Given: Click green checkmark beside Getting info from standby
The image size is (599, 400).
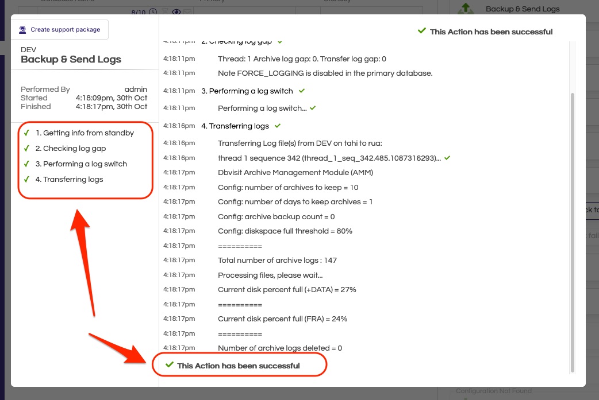Looking at the screenshot, I should click(x=26, y=133).
